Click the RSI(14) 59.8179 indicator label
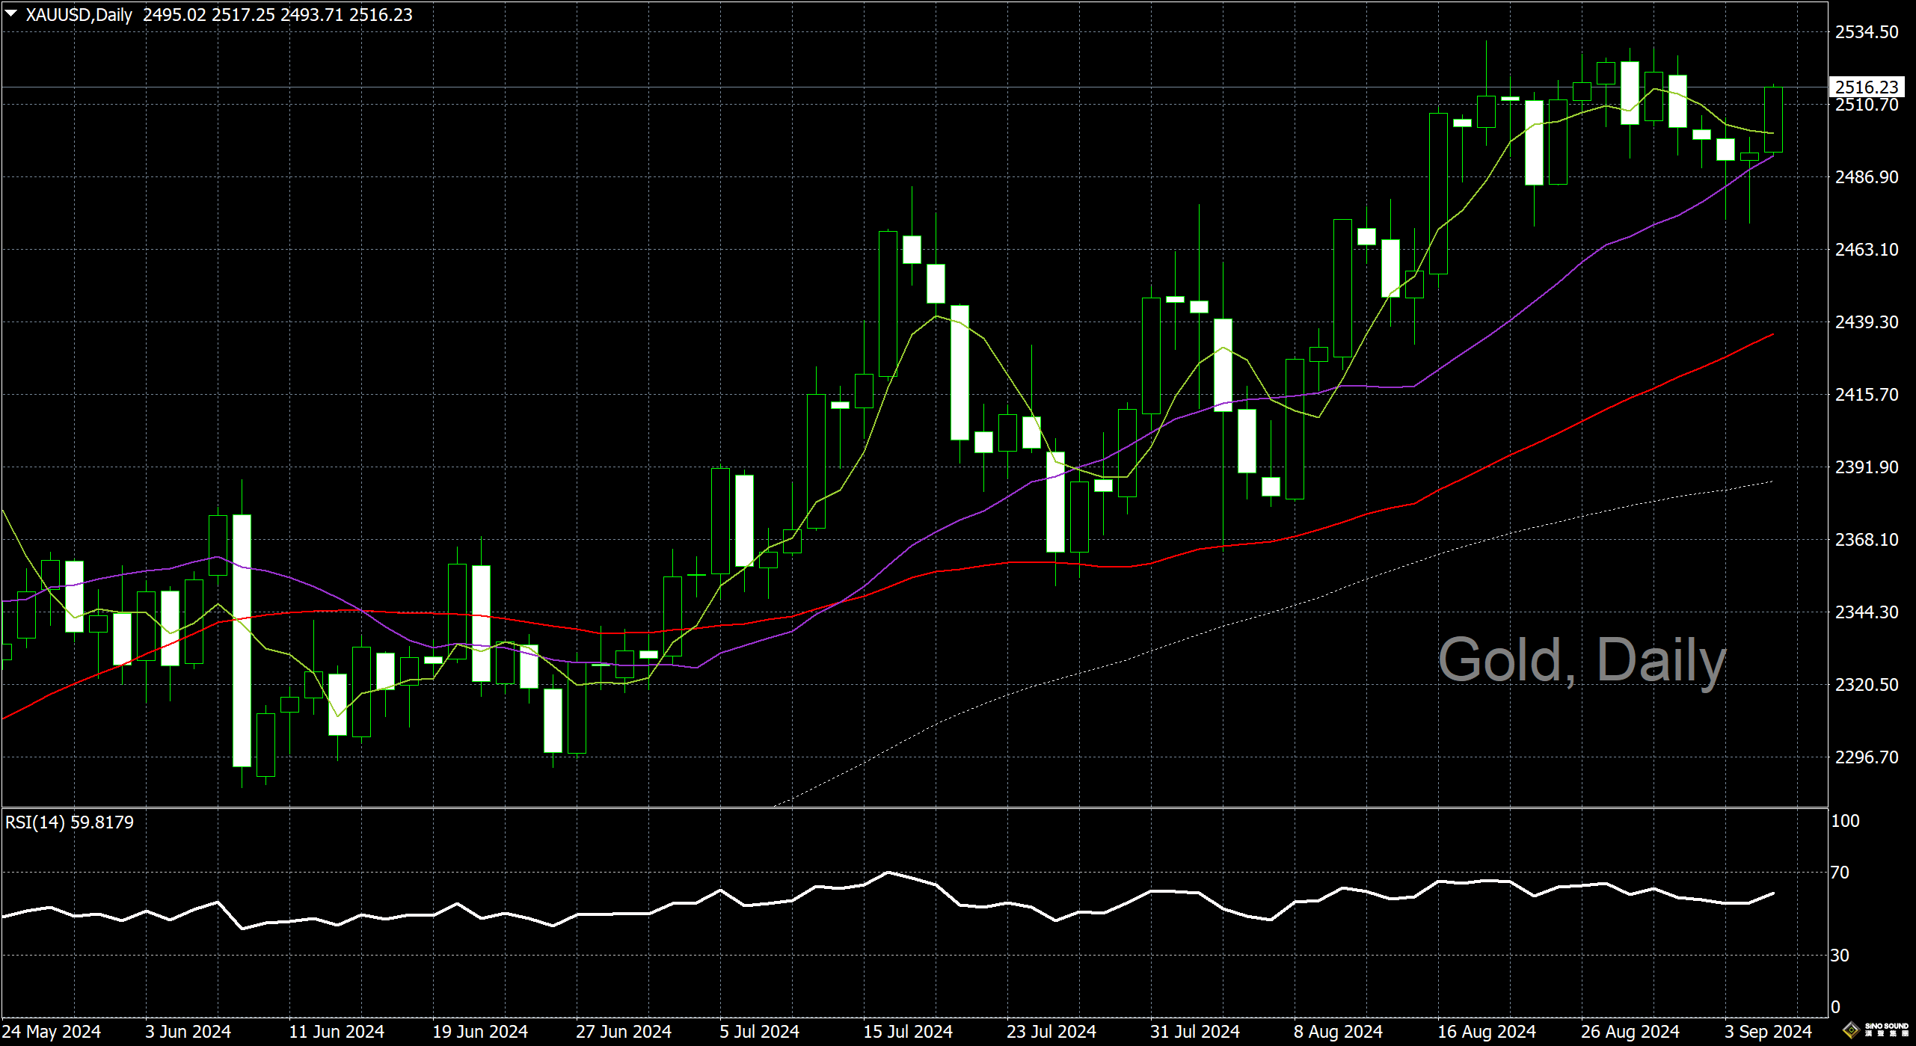Screen dimensions: 1916x1046 (x=70, y=822)
